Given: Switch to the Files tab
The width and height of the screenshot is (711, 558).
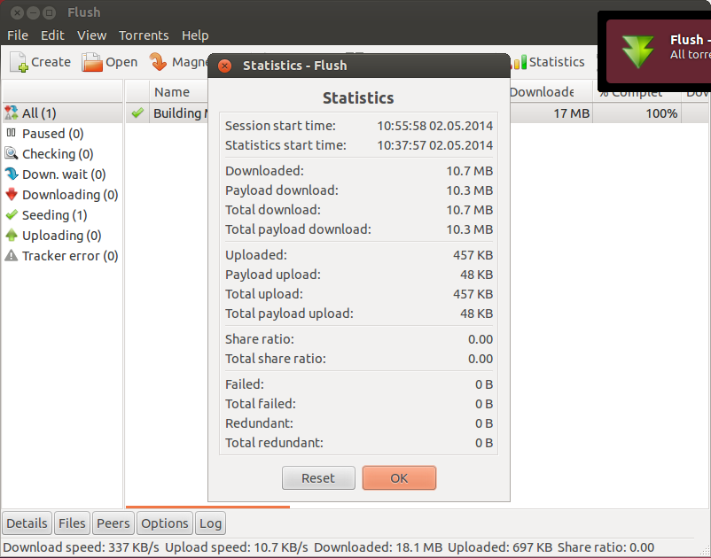Looking at the screenshot, I should 72,523.
